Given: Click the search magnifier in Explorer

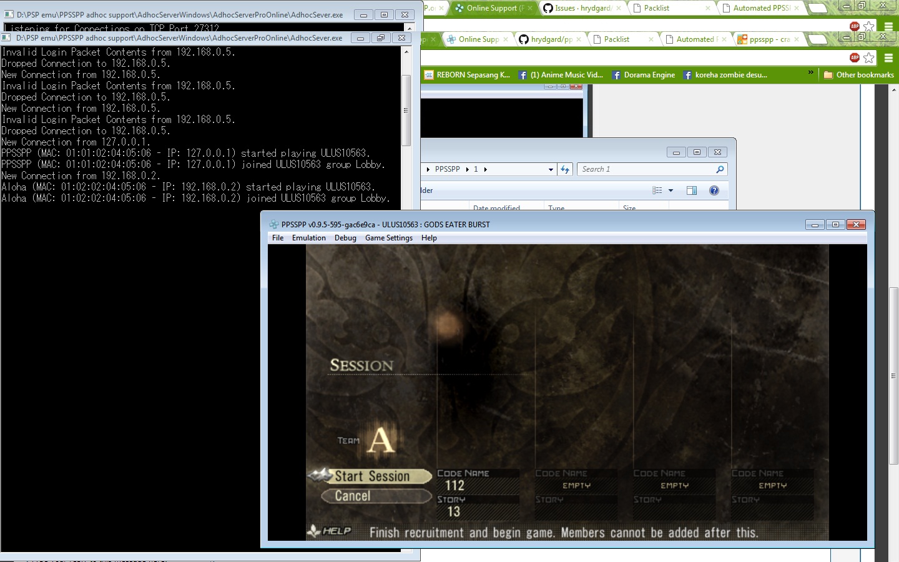Looking at the screenshot, I should [720, 169].
